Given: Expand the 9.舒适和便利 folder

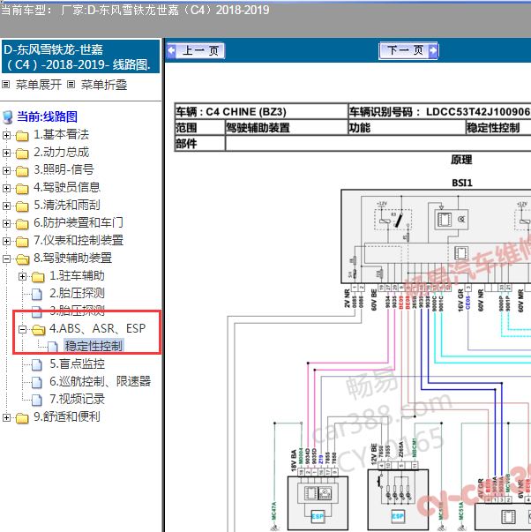Looking at the screenshot, I should pos(6,417).
